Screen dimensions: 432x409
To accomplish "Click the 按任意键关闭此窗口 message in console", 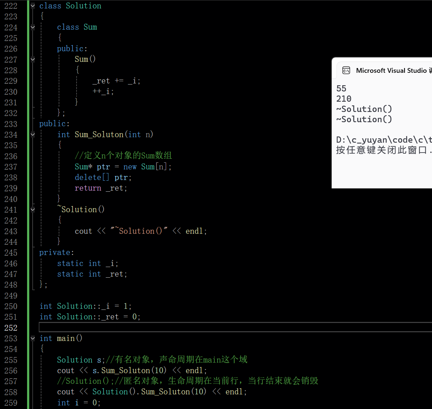I will (384, 150).
